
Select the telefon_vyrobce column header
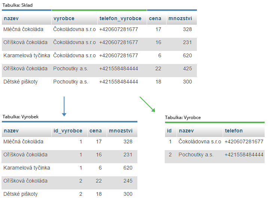point(120,18)
